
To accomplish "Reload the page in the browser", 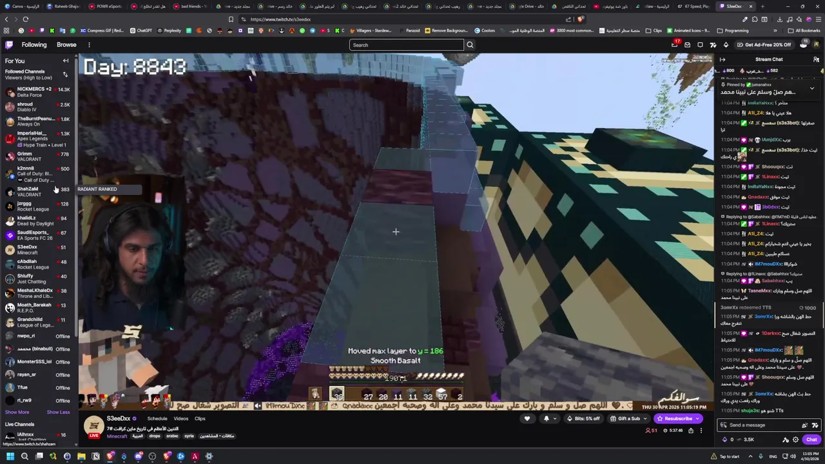I will tap(25, 19).
